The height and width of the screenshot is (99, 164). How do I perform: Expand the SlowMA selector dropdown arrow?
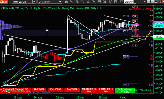(135, 2)
